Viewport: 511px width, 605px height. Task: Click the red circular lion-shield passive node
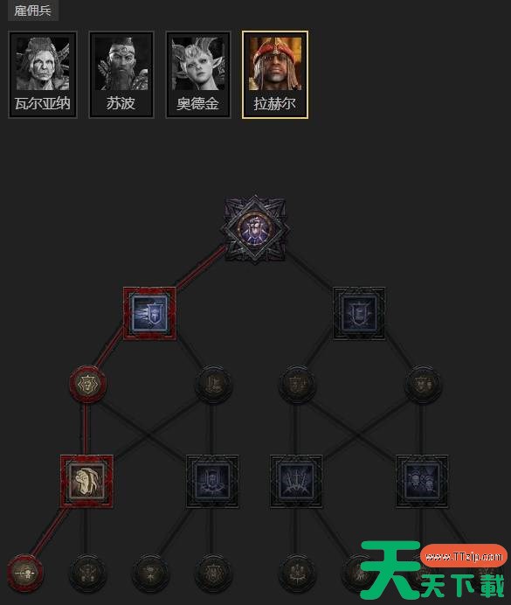(x=87, y=385)
